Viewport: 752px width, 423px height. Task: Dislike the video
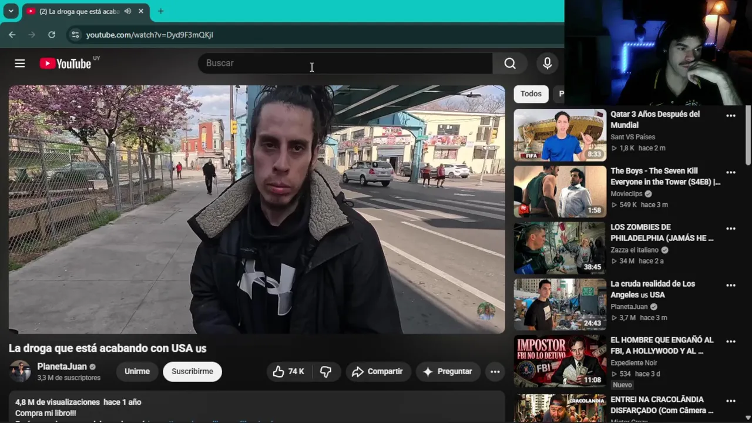tap(325, 371)
